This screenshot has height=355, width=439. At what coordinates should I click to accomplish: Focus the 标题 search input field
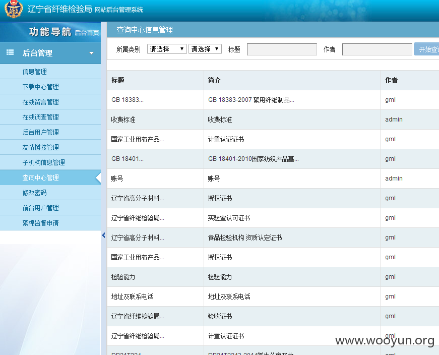pyautogui.click(x=282, y=49)
